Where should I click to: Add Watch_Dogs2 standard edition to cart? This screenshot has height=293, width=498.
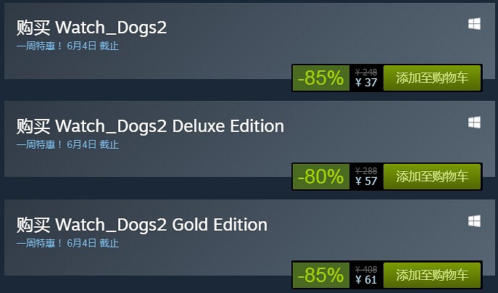(432, 78)
